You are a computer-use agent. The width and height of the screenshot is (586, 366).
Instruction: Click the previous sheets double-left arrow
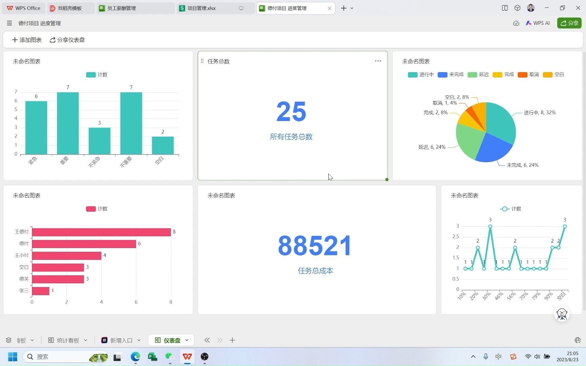[207, 340]
